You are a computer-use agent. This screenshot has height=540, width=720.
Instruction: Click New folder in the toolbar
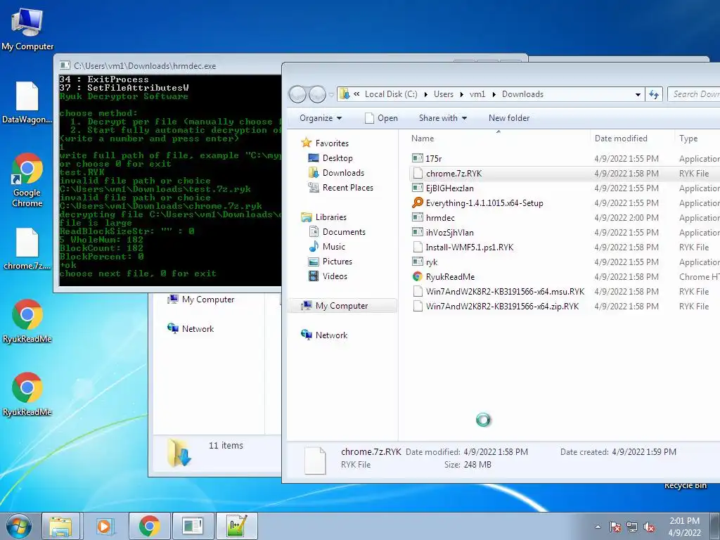click(509, 118)
